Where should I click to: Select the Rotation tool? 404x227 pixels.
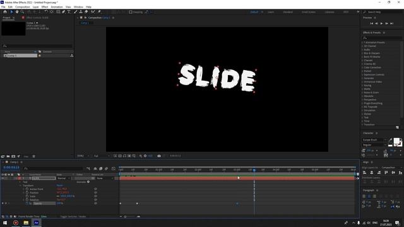[46, 12]
